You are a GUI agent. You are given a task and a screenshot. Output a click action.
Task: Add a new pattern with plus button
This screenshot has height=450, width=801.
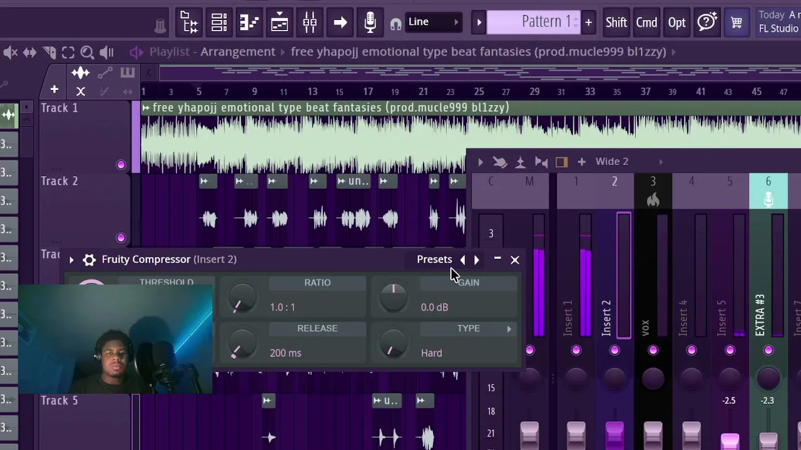[588, 22]
